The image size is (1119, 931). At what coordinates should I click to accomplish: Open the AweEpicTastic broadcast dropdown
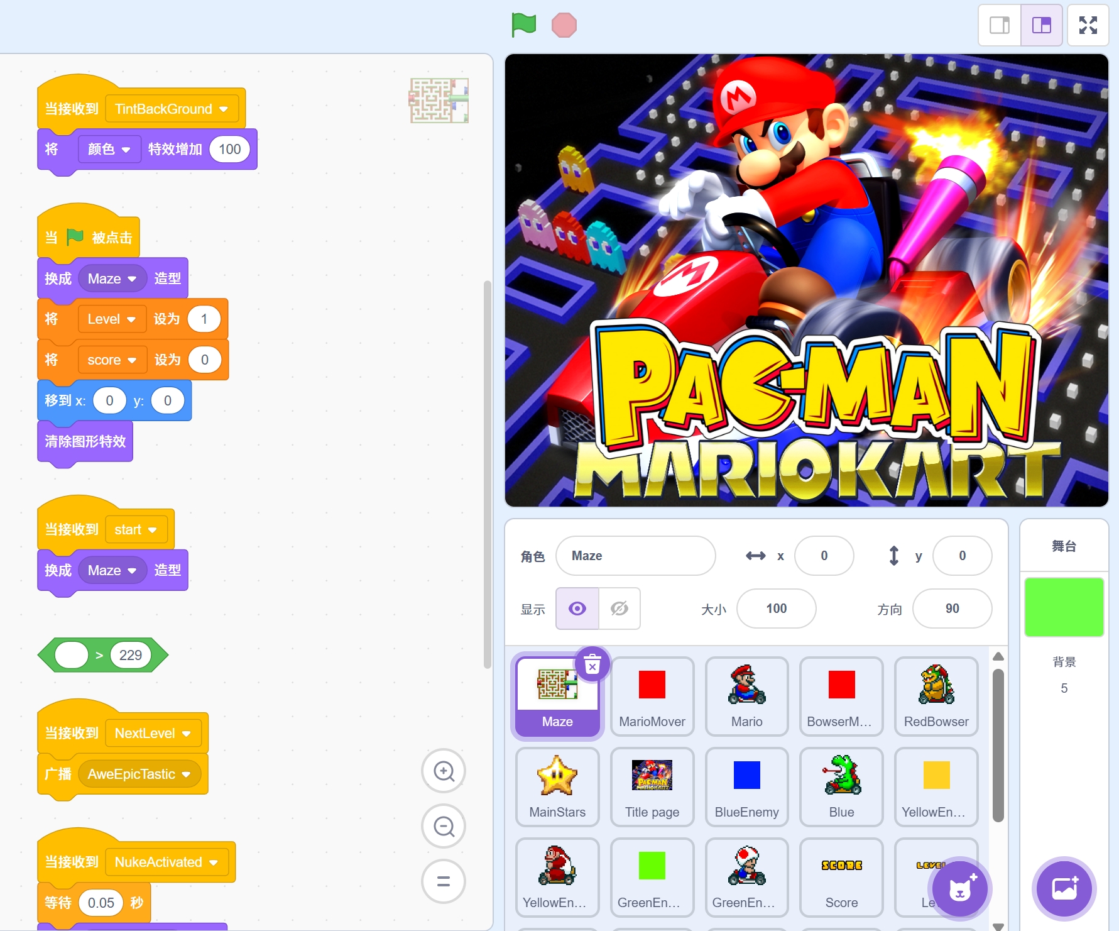[x=186, y=774]
